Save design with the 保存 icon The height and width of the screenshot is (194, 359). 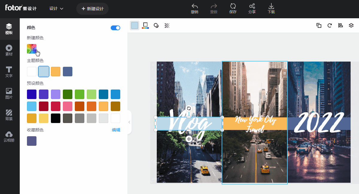(x=233, y=9)
